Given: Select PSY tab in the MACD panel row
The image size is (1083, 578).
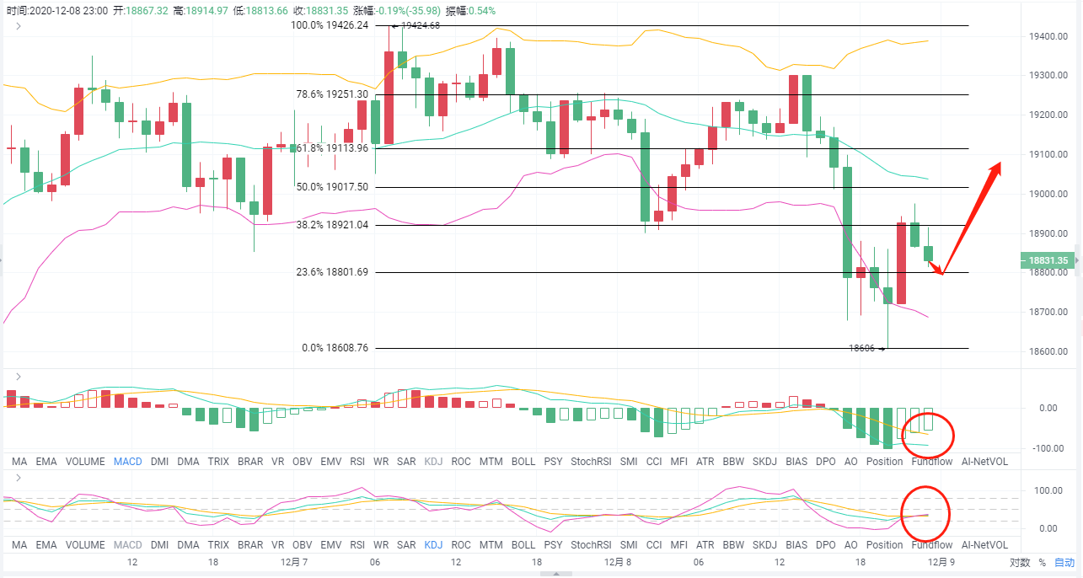Looking at the screenshot, I should (554, 462).
